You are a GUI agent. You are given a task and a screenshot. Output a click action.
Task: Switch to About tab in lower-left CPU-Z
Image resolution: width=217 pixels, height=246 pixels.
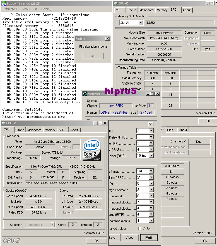click(x=74, y=130)
